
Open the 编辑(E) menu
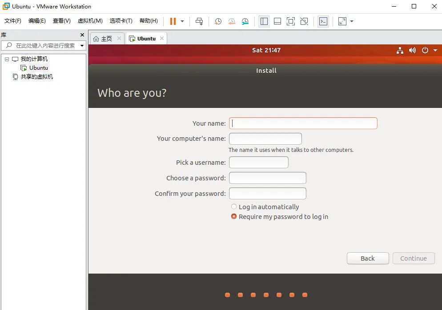pyautogui.click(x=37, y=21)
